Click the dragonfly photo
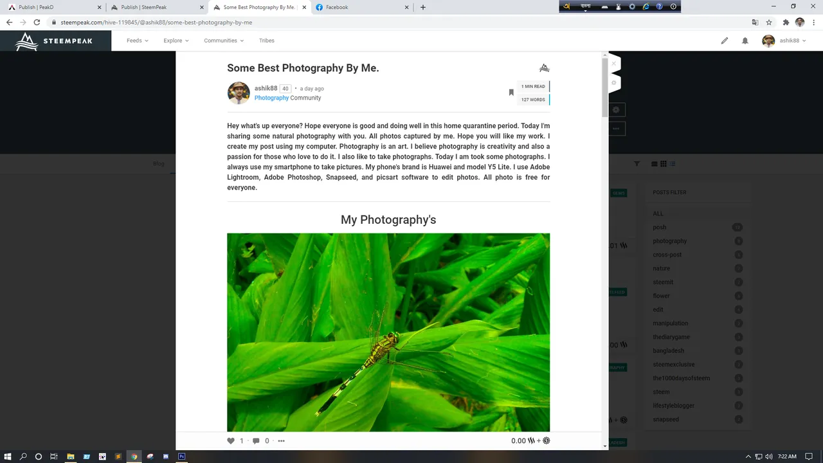823x463 pixels. pos(388,332)
